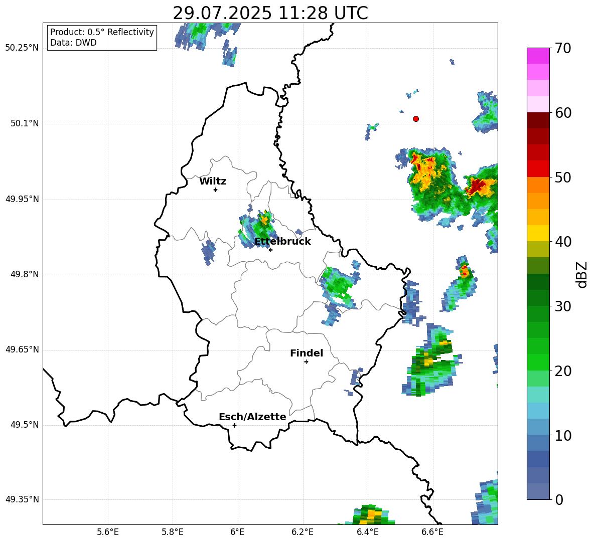Click the 50.25°N latitude tick label

pyautogui.click(x=22, y=48)
